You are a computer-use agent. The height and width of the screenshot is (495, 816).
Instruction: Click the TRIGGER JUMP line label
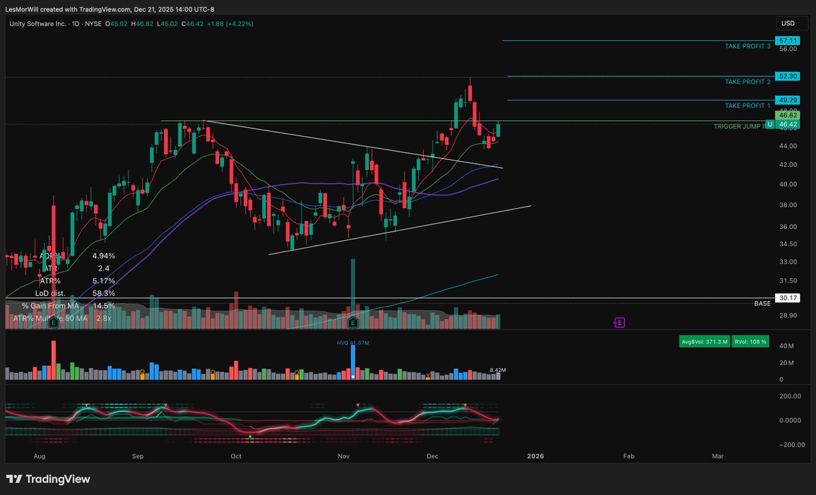(738, 126)
